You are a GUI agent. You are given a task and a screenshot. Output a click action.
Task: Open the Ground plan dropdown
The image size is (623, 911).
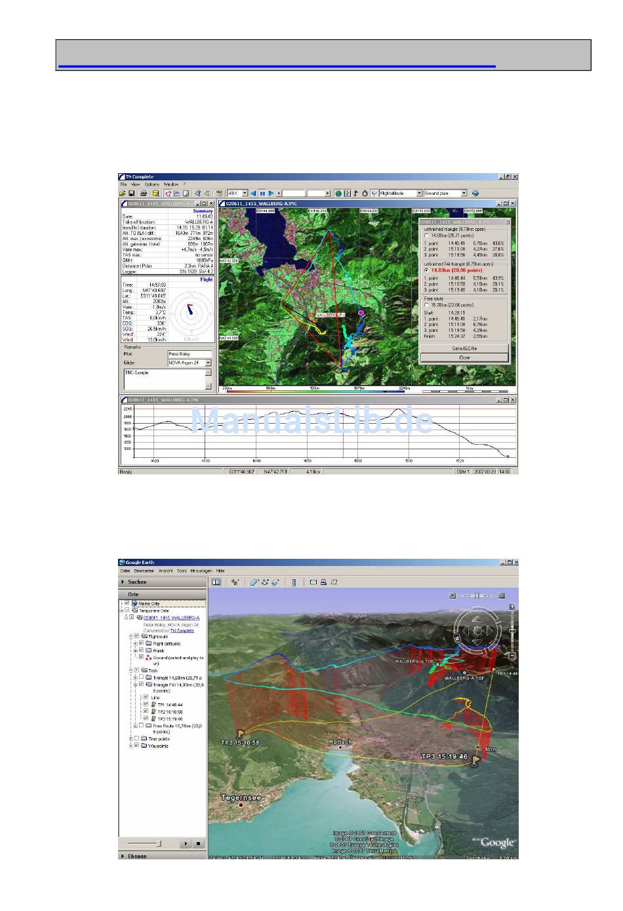[x=464, y=193]
